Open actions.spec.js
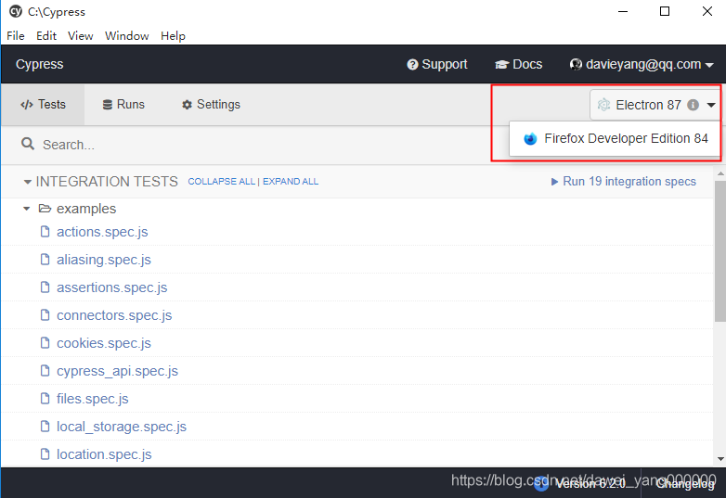726x498 pixels. 102,232
